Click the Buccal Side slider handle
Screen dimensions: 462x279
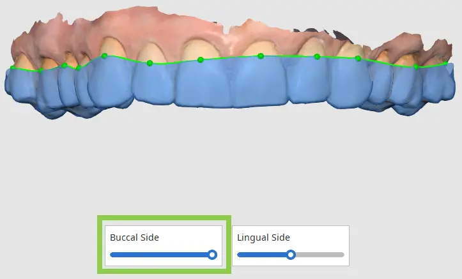click(x=212, y=255)
